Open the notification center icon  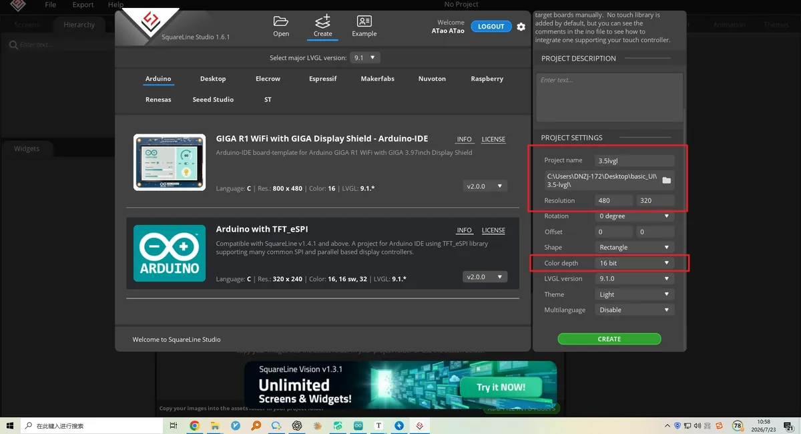point(788,426)
